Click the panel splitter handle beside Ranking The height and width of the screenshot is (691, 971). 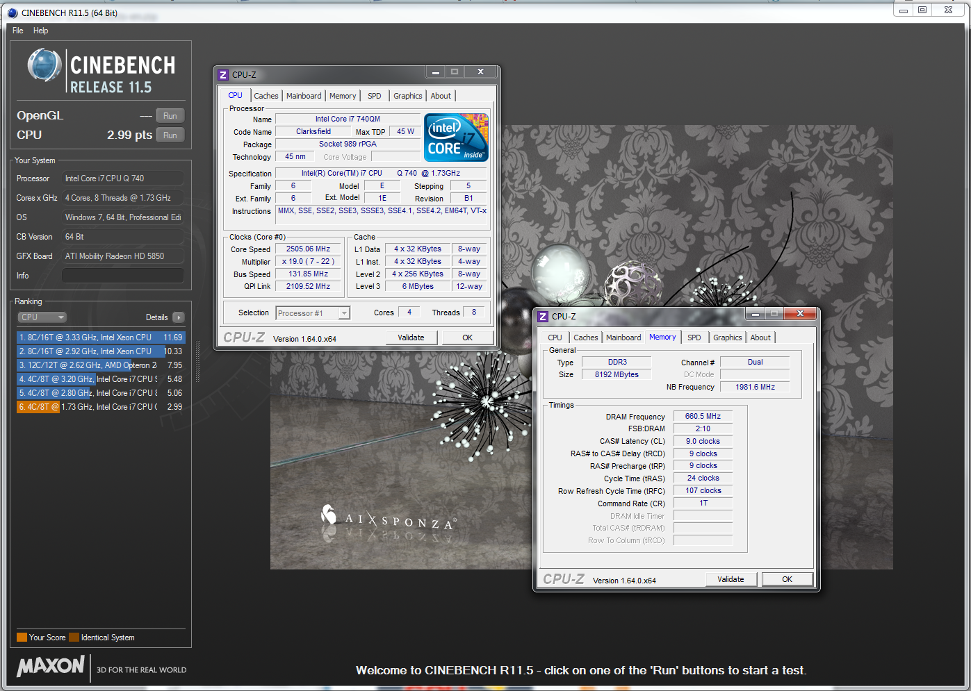pyautogui.click(x=197, y=361)
